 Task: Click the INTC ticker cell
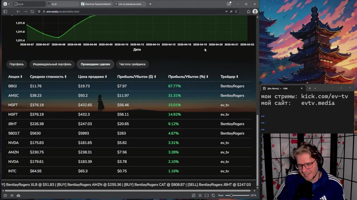point(12,171)
